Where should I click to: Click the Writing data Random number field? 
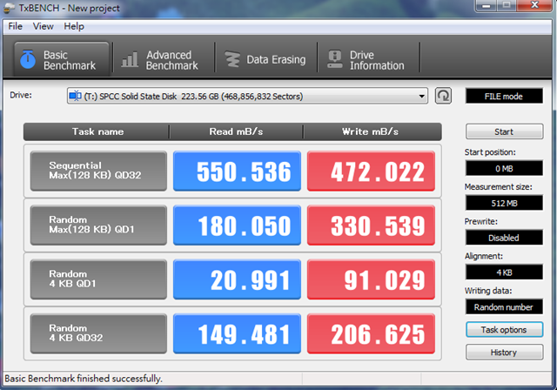pos(504,307)
